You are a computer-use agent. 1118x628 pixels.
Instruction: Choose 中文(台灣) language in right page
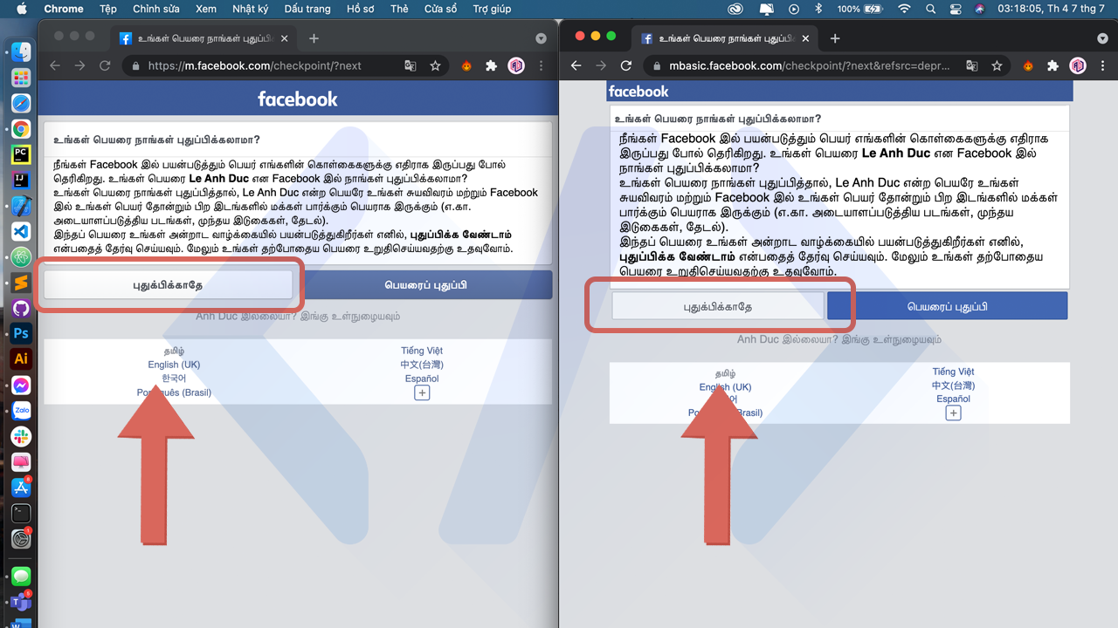pyautogui.click(x=953, y=385)
